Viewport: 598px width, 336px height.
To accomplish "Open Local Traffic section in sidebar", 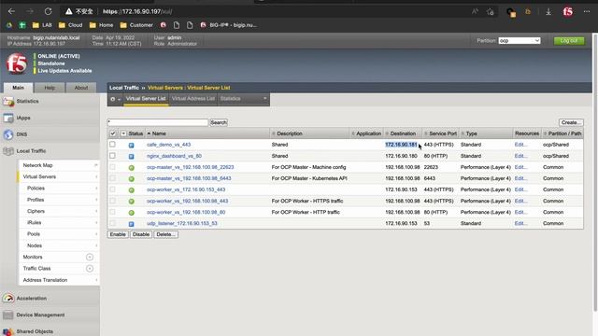I will pyautogui.click(x=31, y=151).
